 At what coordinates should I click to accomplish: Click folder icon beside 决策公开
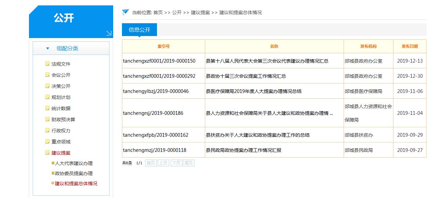tap(47, 86)
